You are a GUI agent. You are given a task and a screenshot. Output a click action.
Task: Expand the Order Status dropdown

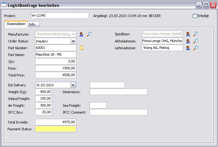click(73, 41)
